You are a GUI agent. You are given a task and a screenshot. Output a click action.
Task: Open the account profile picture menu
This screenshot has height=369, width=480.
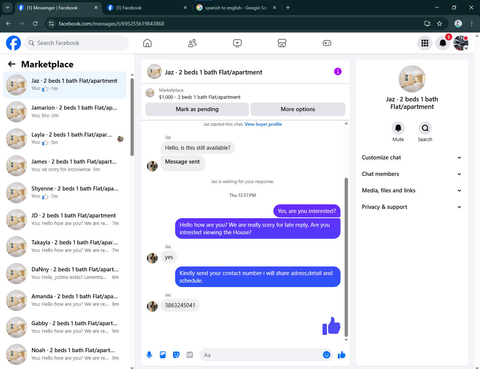pyautogui.click(x=461, y=43)
